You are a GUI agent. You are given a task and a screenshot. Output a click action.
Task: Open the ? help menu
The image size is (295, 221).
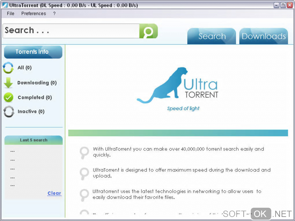point(54,14)
